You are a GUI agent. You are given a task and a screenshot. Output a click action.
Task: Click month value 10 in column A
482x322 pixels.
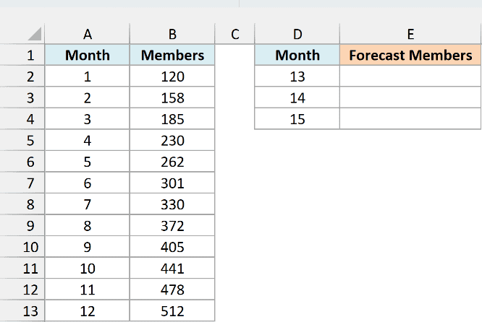point(88,268)
